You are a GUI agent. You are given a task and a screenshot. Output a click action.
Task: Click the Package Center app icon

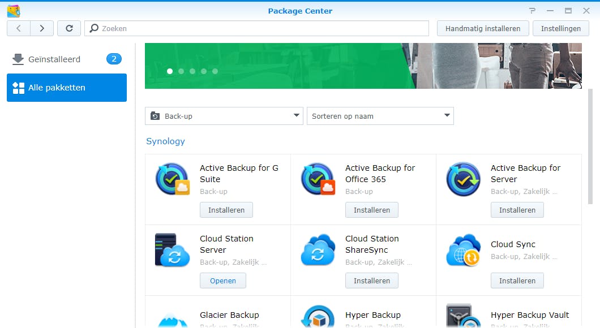14,11
